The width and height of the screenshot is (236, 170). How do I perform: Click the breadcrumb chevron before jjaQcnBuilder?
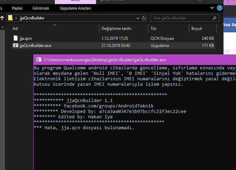[16, 18]
